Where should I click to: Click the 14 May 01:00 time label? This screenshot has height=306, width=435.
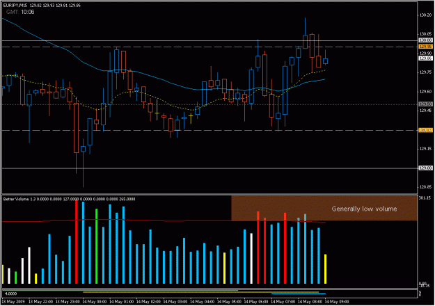[121, 302]
